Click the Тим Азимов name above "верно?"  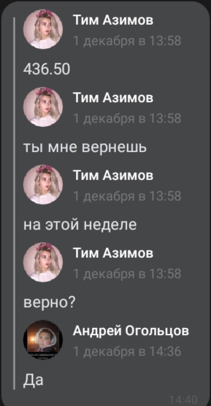tap(113, 253)
